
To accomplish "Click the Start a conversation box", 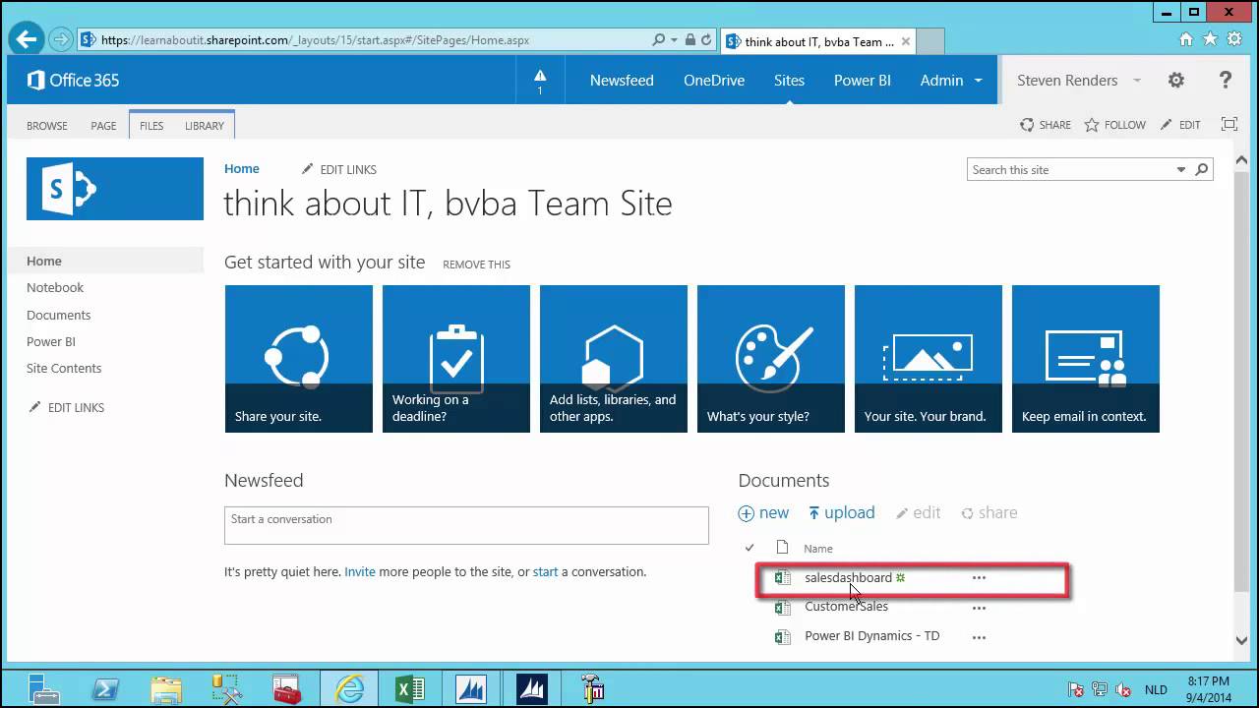I will click(466, 525).
